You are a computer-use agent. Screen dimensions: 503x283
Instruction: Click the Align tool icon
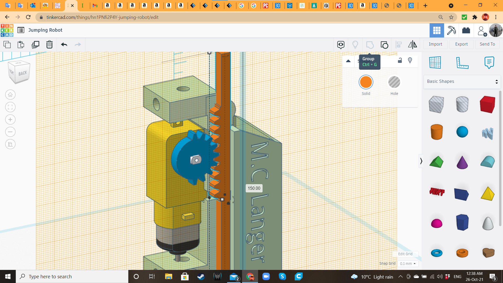(x=398, y=45)
